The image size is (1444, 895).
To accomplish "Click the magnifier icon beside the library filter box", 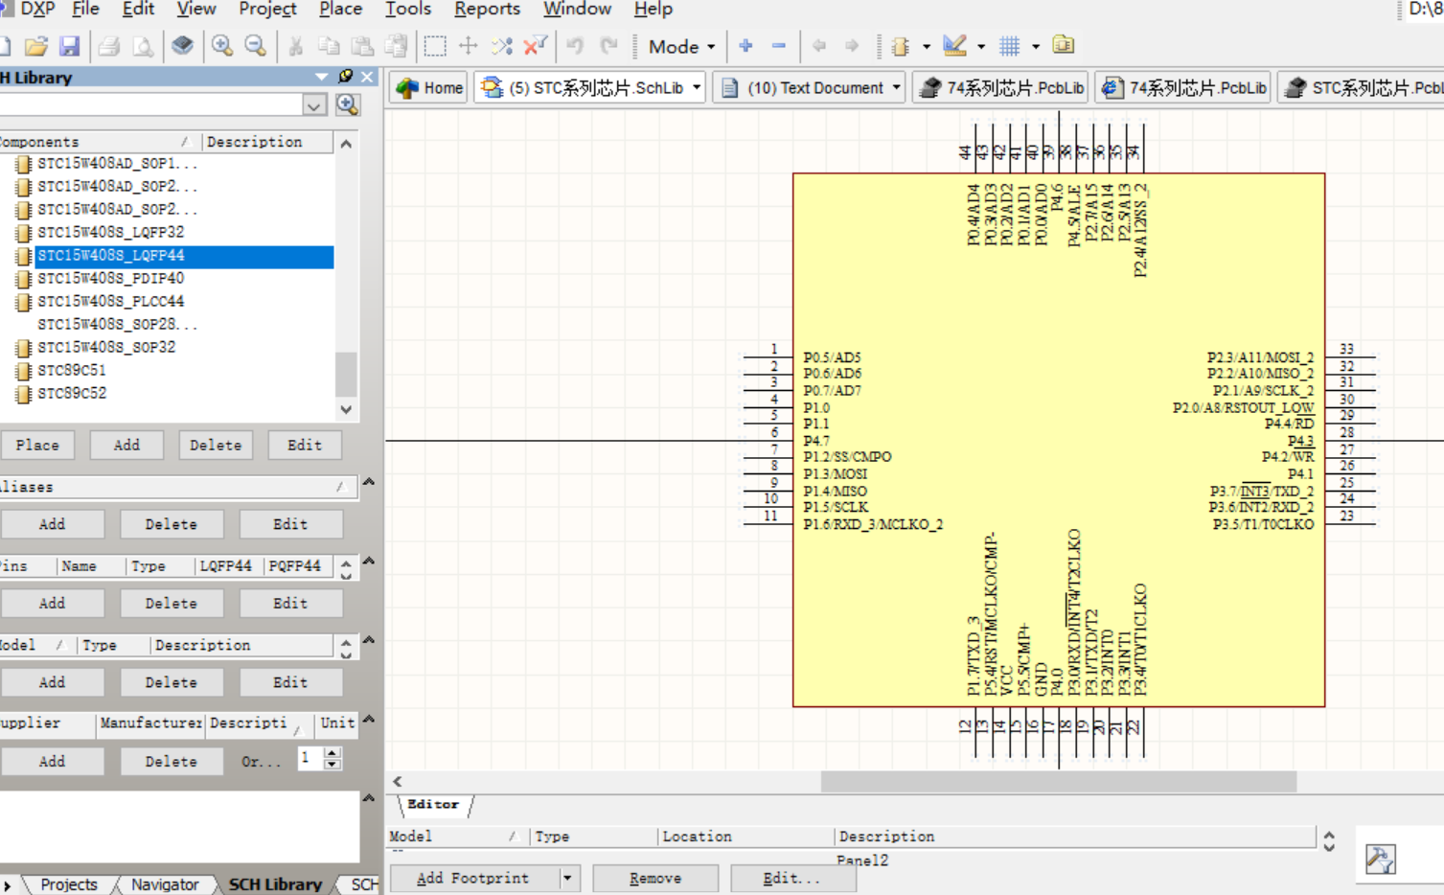I will [x=348, y=104].
